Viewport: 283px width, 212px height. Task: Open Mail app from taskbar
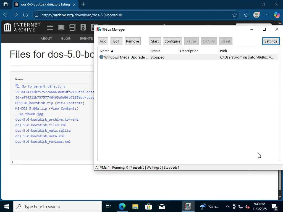click(x=162, y=206)
